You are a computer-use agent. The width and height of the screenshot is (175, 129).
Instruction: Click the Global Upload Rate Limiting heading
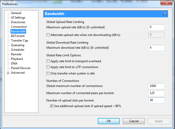[x=65, y=22]
